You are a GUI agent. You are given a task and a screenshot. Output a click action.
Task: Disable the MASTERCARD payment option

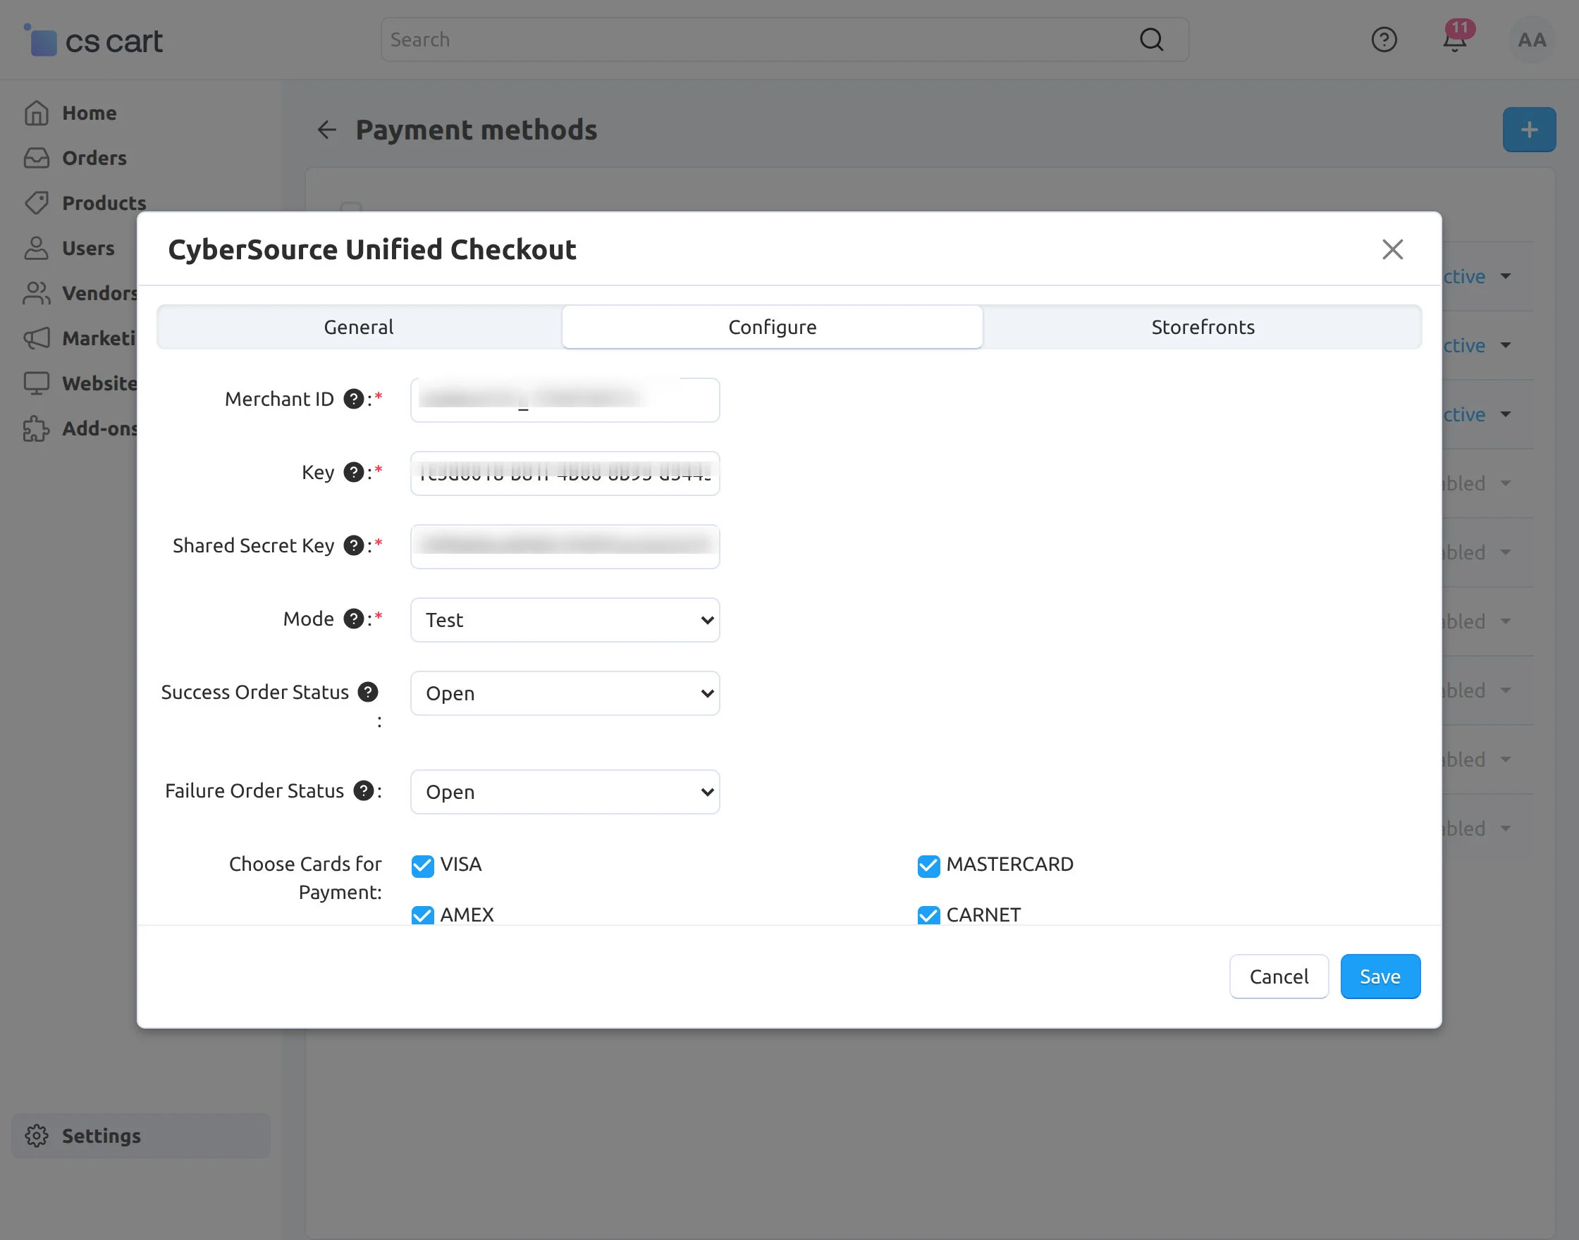(x=928, y=865)
